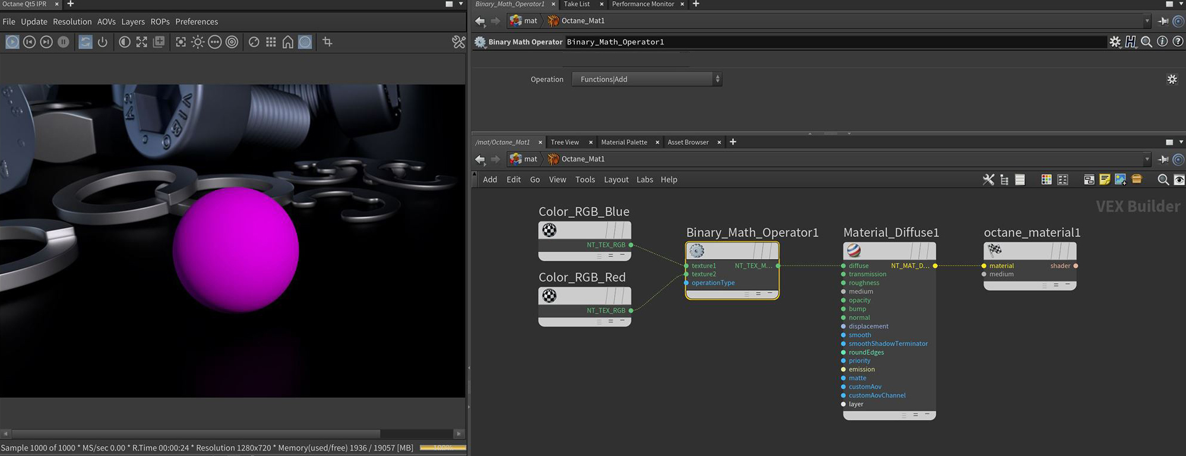
Task: Open the Operation Functions|Add dropdown
Action: click(x=647, y=79)
